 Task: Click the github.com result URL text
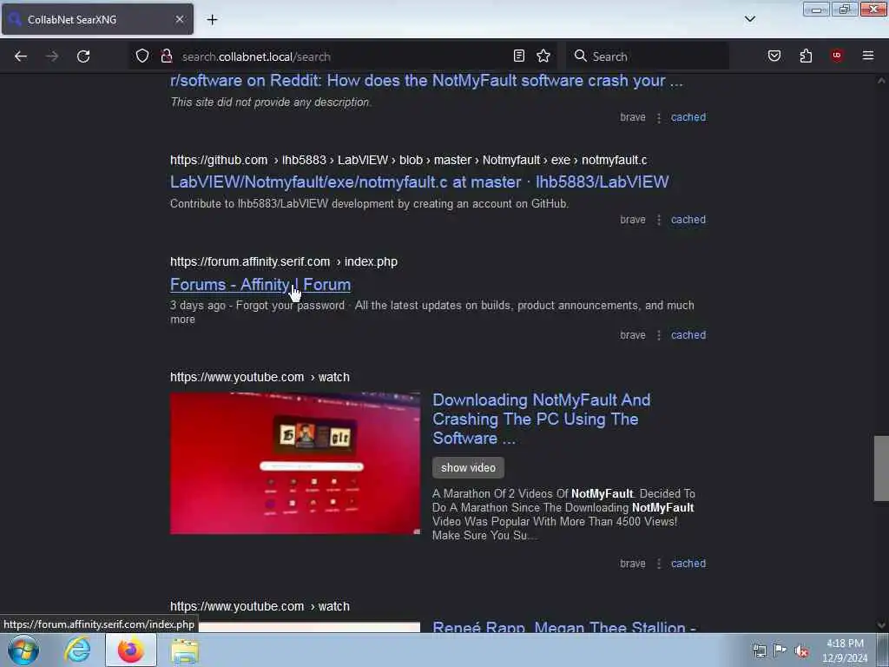tap(408, 161)
